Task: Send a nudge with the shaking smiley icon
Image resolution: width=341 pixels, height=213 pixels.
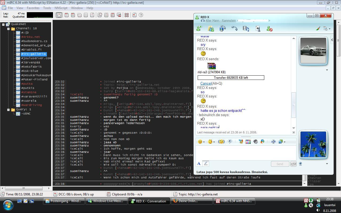Action: (221, 142)
